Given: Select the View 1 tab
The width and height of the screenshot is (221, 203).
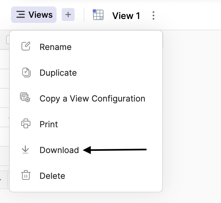Looking at the screenshot, I should (126, 15).
